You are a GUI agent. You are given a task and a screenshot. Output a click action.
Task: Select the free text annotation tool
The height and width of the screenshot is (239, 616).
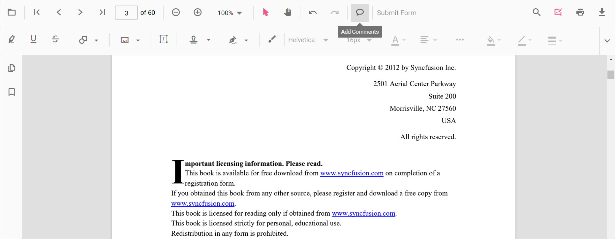164,40
